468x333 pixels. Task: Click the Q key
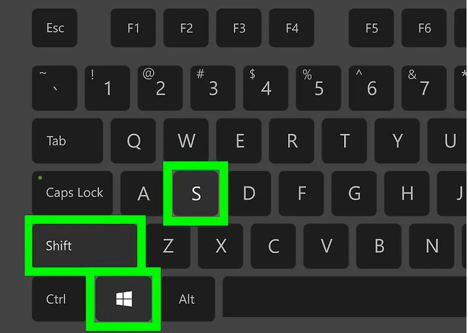[x=133, y=140]
